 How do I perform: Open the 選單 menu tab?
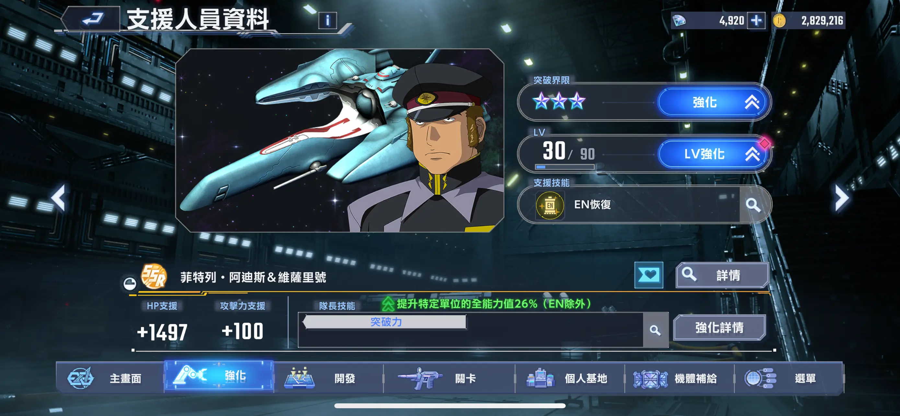pyautogui.click(x=789, y=378)
